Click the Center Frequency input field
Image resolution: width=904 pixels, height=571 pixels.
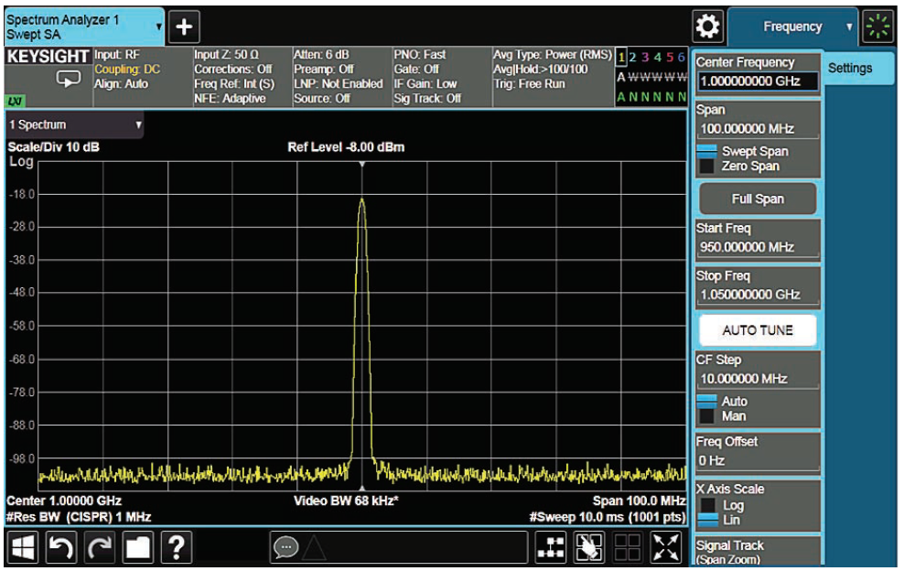(x=758, y=81)
